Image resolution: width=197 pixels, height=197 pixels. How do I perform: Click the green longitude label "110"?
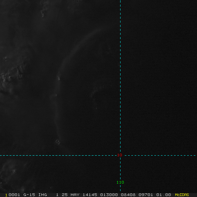pyautogui.click(x=120, y=182)
